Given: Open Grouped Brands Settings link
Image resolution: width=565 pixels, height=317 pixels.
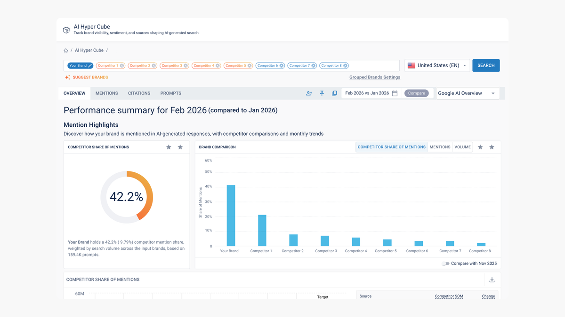Looking at the screenshot, I should (375, 77).
